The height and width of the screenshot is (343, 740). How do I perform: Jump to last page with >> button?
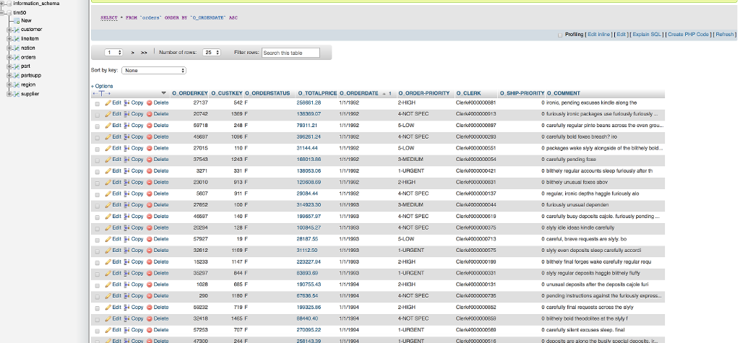[x=144, y=53]
